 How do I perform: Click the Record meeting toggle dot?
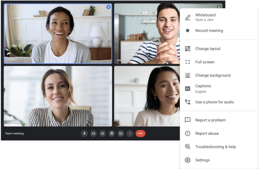187,31
